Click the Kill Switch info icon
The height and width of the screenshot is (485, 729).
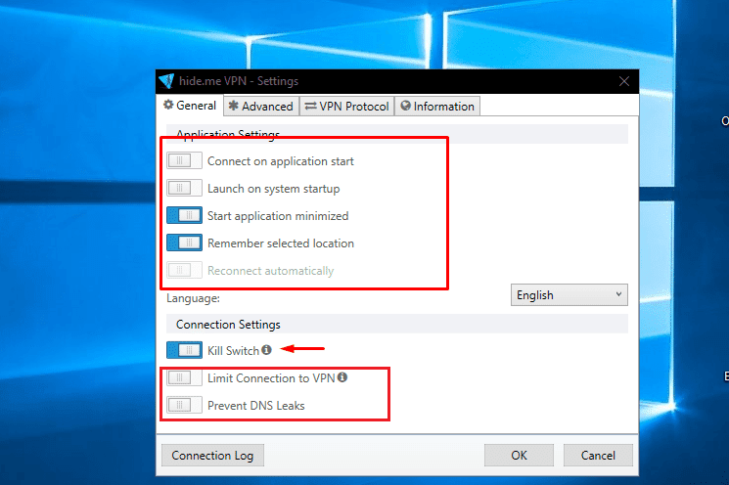tap(266, 350)
